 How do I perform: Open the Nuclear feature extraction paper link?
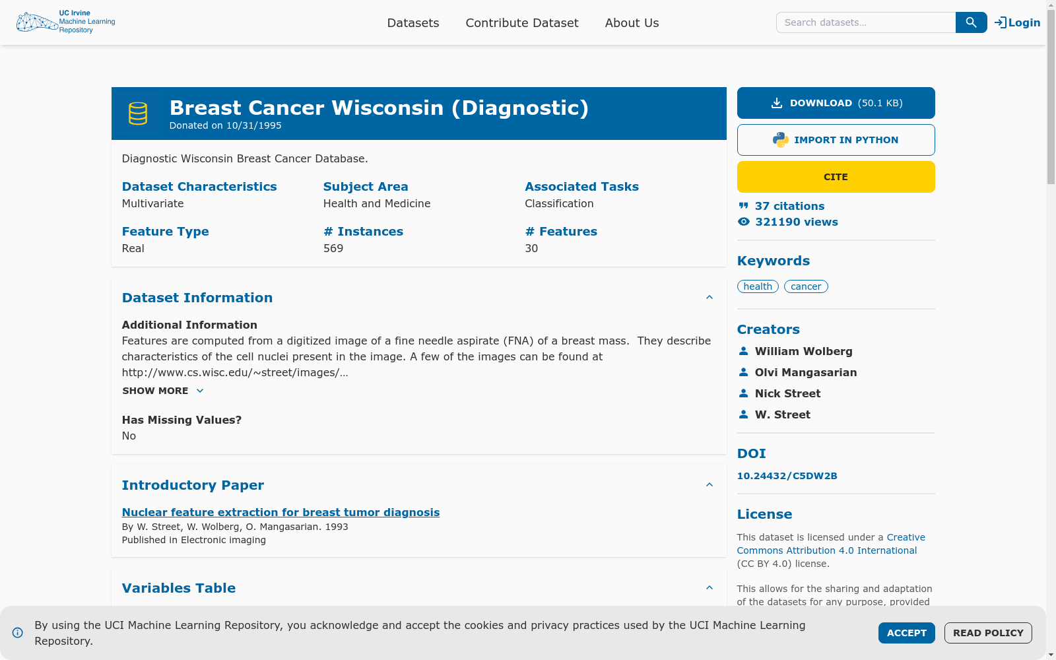tap(280, 512)
